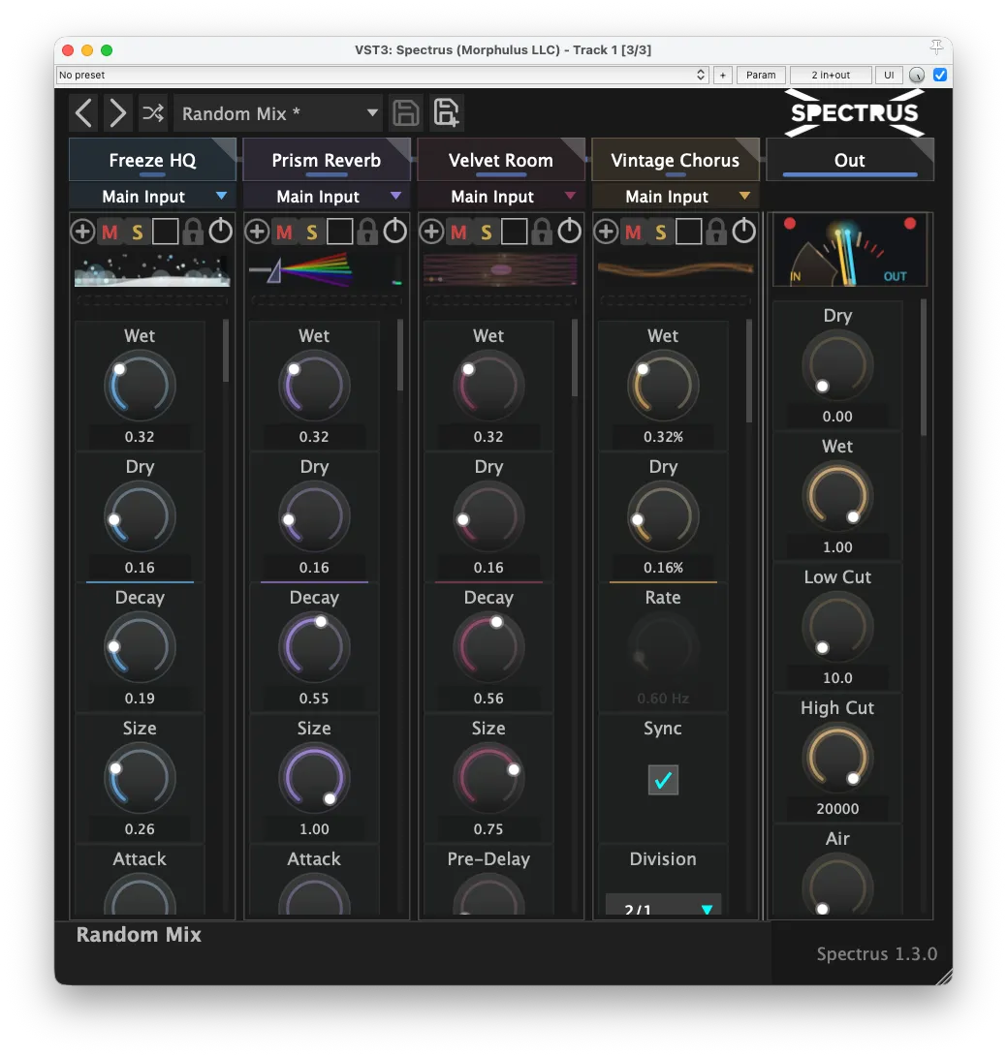Viewport: 1007px width, 1057px height.
Task: Randomize preset with the shuffle icon
Action: click(x=152, y=112)
